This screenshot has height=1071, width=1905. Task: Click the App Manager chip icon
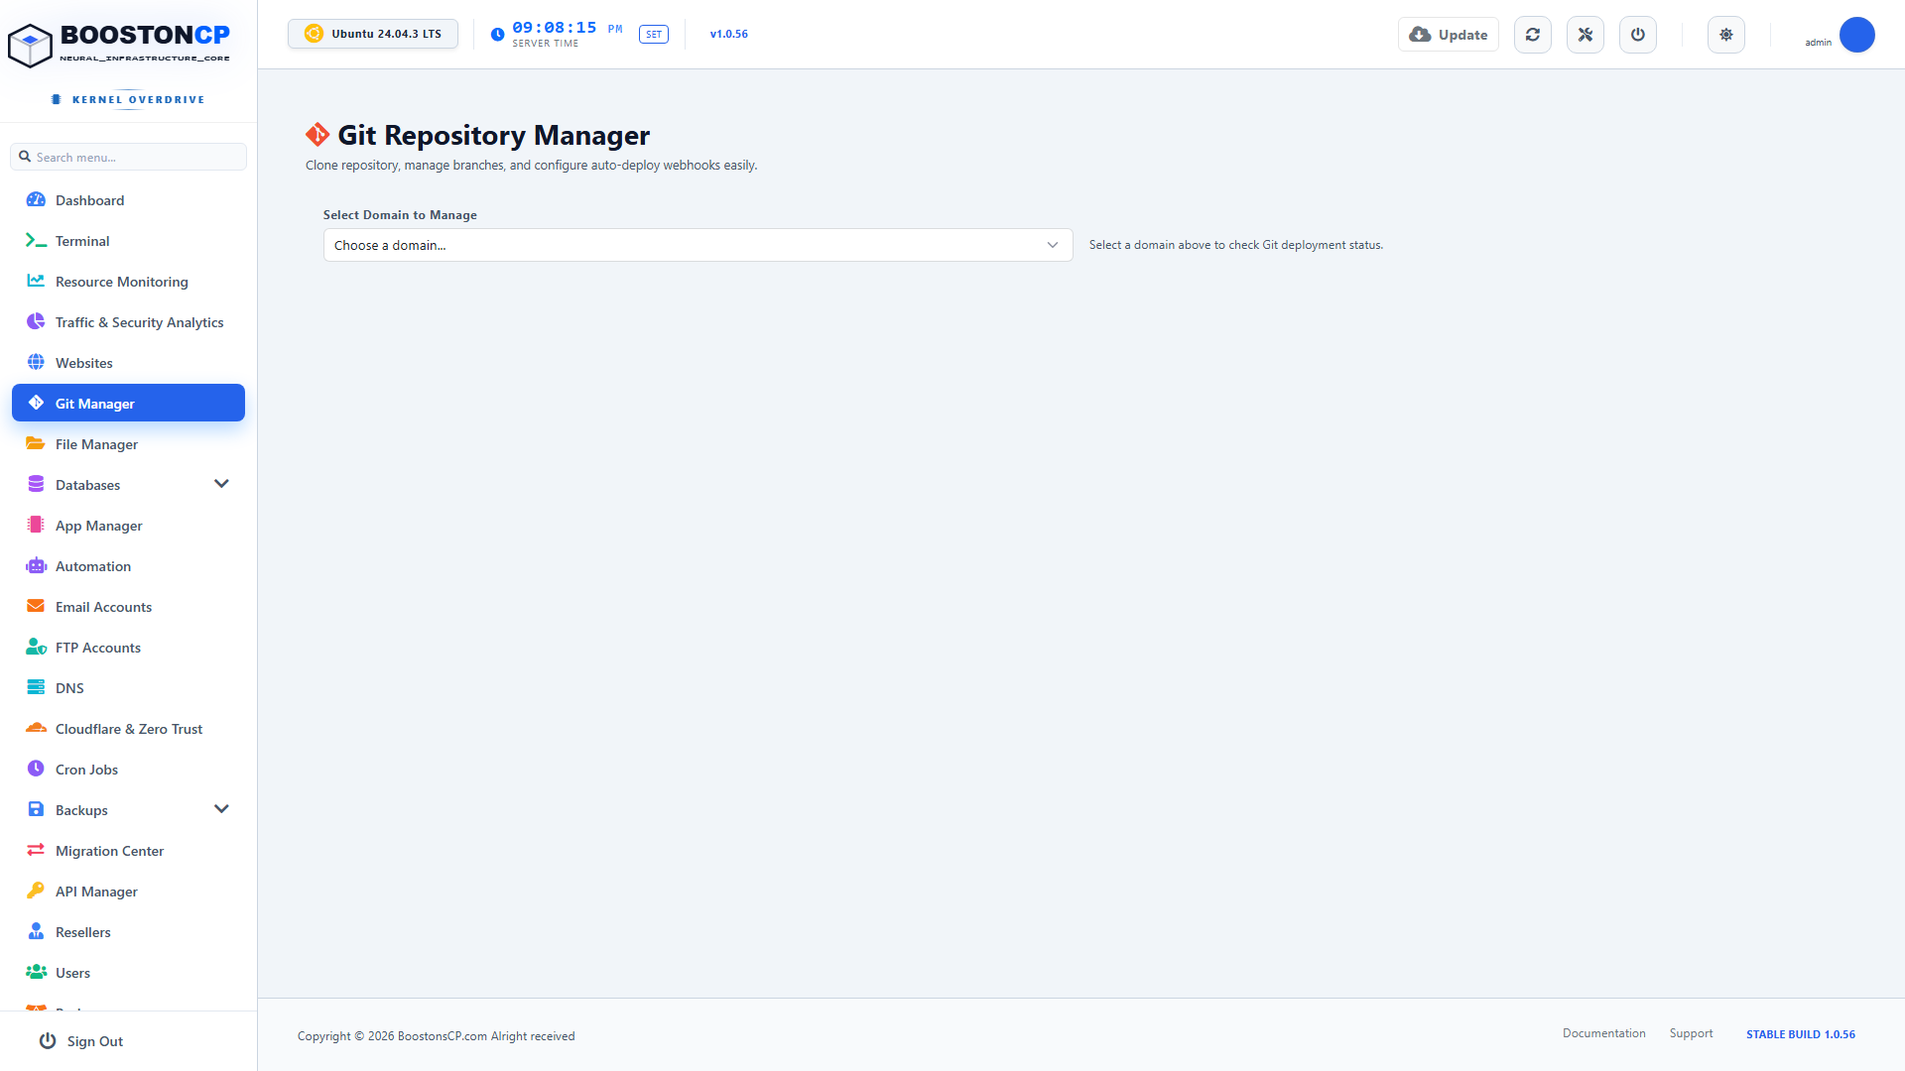[x=36, y=525]
